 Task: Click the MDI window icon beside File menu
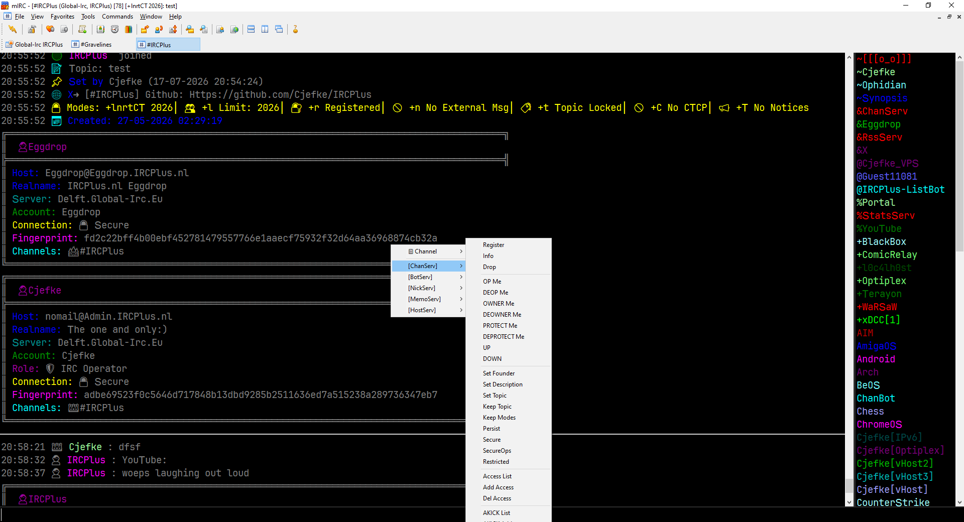point(7,17)
